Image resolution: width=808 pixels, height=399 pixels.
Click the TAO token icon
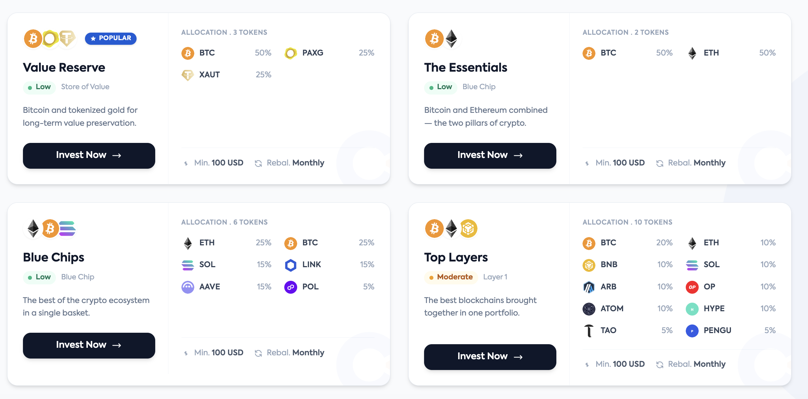pyautogui.click(x=589, y=331)
